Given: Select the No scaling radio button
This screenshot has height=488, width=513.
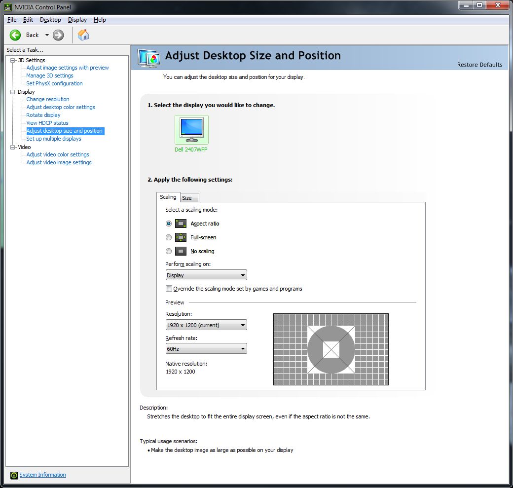Looking at the screenshot, I should pyautogui.click(x=169, y=251).
